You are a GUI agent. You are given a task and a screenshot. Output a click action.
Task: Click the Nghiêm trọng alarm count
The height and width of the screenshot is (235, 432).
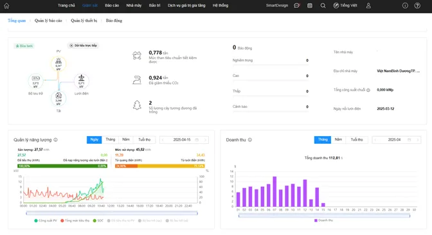(307, 60)
